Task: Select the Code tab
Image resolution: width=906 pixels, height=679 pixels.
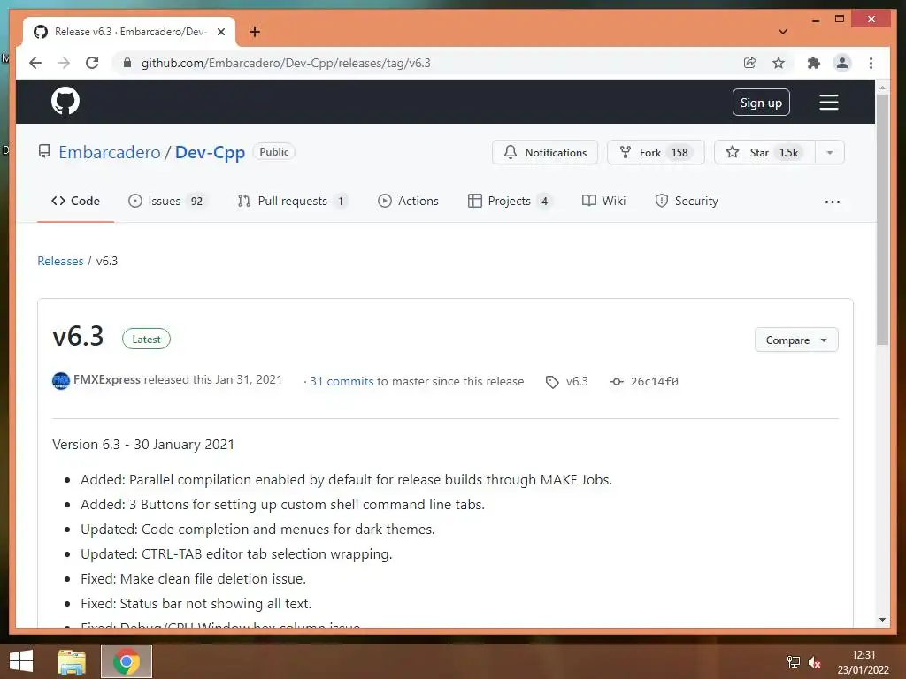Action: click(x=76, y=201)
